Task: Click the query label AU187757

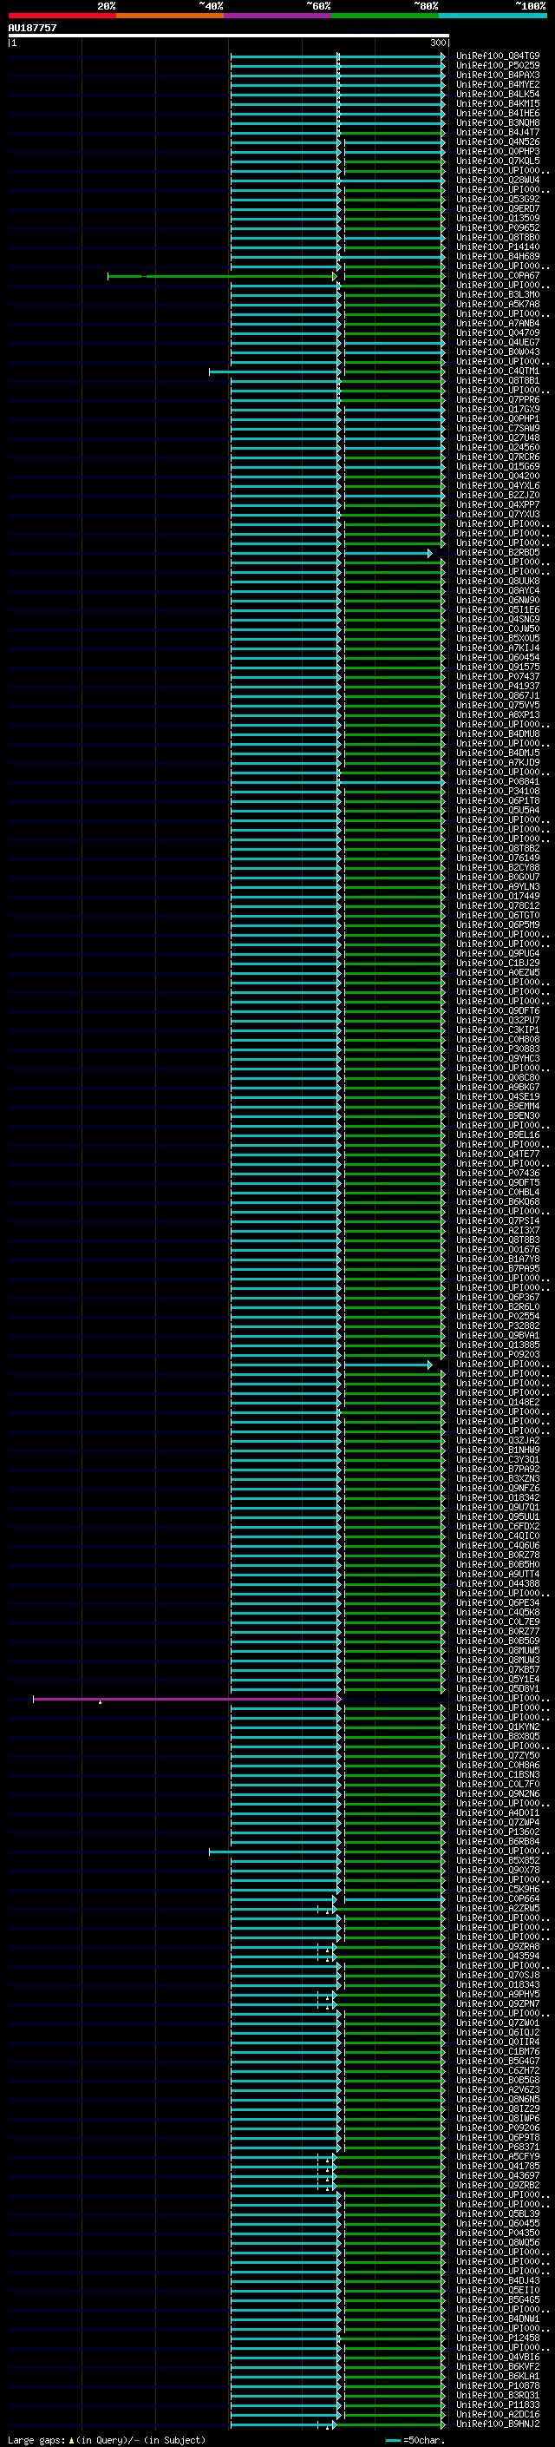Action: pyautogui.click(x=32, y=29)
